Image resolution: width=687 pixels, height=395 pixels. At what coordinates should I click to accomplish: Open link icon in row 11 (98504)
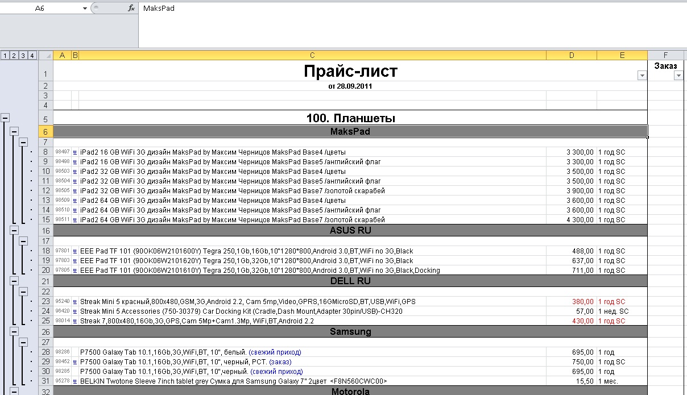75,181
